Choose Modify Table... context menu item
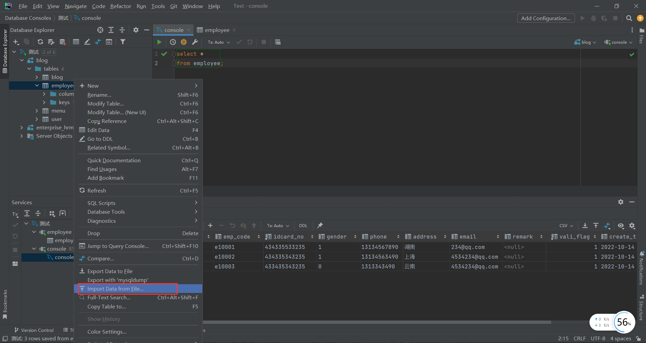Image resolution: width=646 pixels, height=343 pixels. [138, 103]
